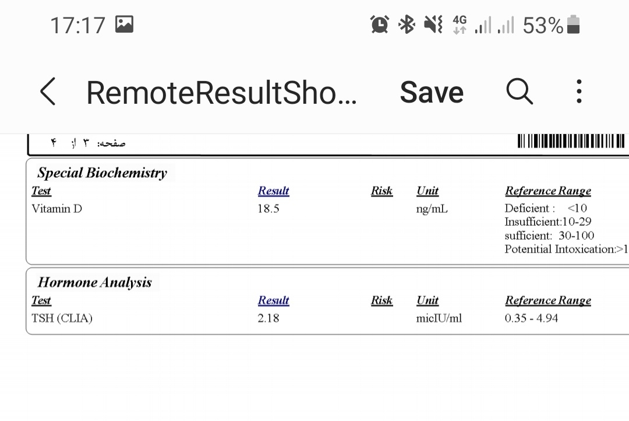Click the Result header under Special Biochemistry
629x421 pixels.
(273, 191)
